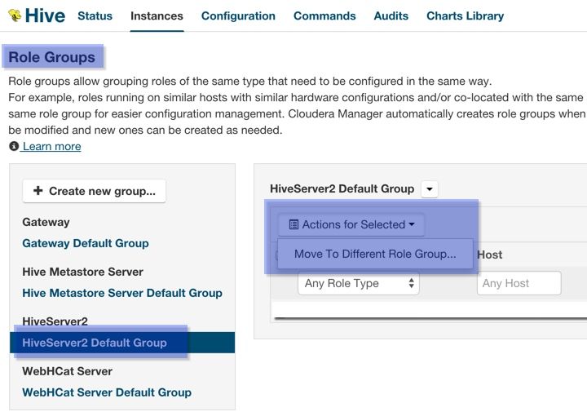Select HiveServer2 Default Group in sidebar

[x=95, y=343]
